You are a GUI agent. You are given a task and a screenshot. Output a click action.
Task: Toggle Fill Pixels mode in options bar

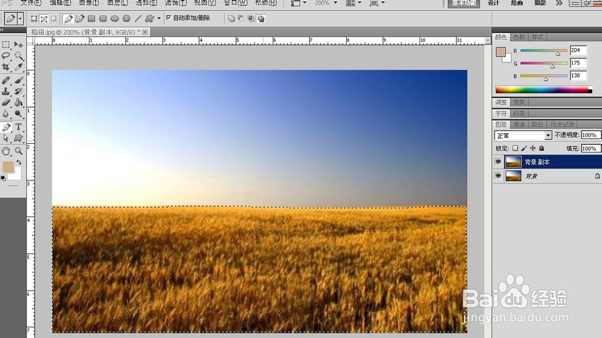(54, 19)
